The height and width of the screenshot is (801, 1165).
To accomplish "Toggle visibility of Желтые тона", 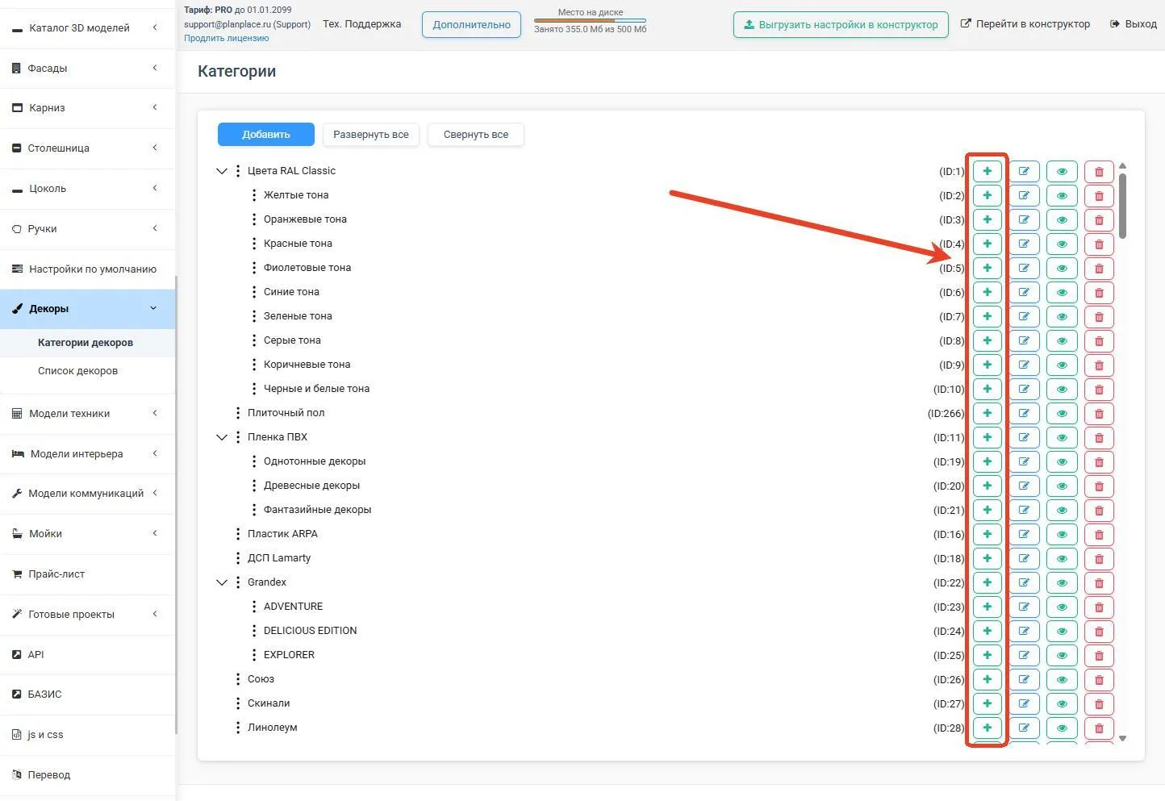I will click(1062, 195).
